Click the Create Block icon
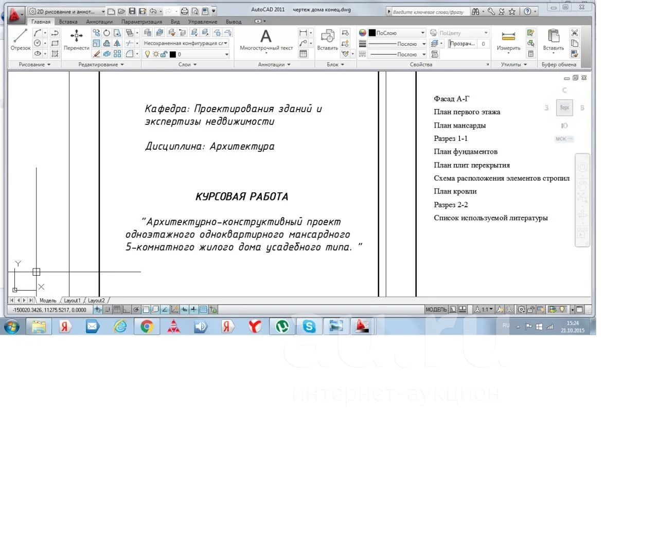658x540 pixels. [x=345, y=32]
